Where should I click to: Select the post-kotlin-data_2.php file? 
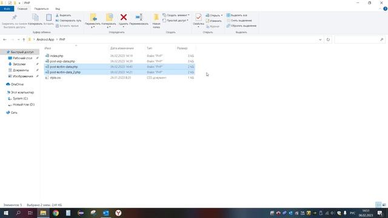point(65,72)
